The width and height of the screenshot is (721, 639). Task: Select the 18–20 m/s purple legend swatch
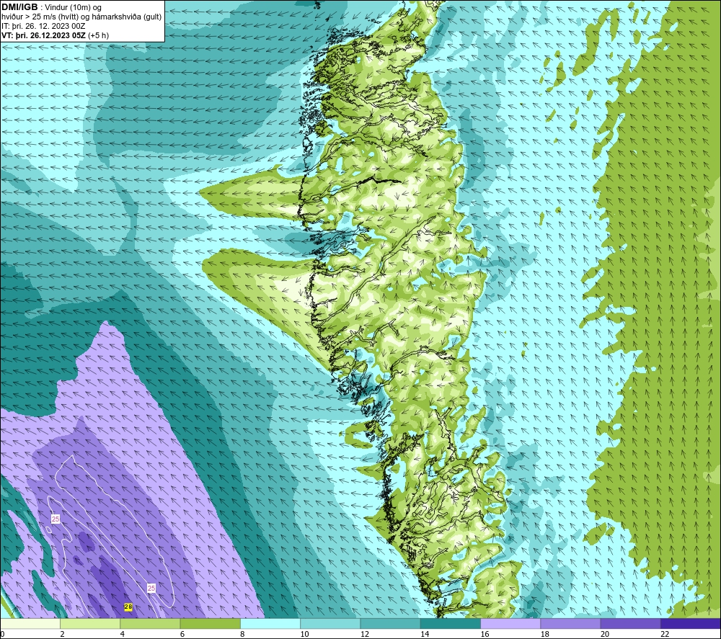tap(570, 623)
